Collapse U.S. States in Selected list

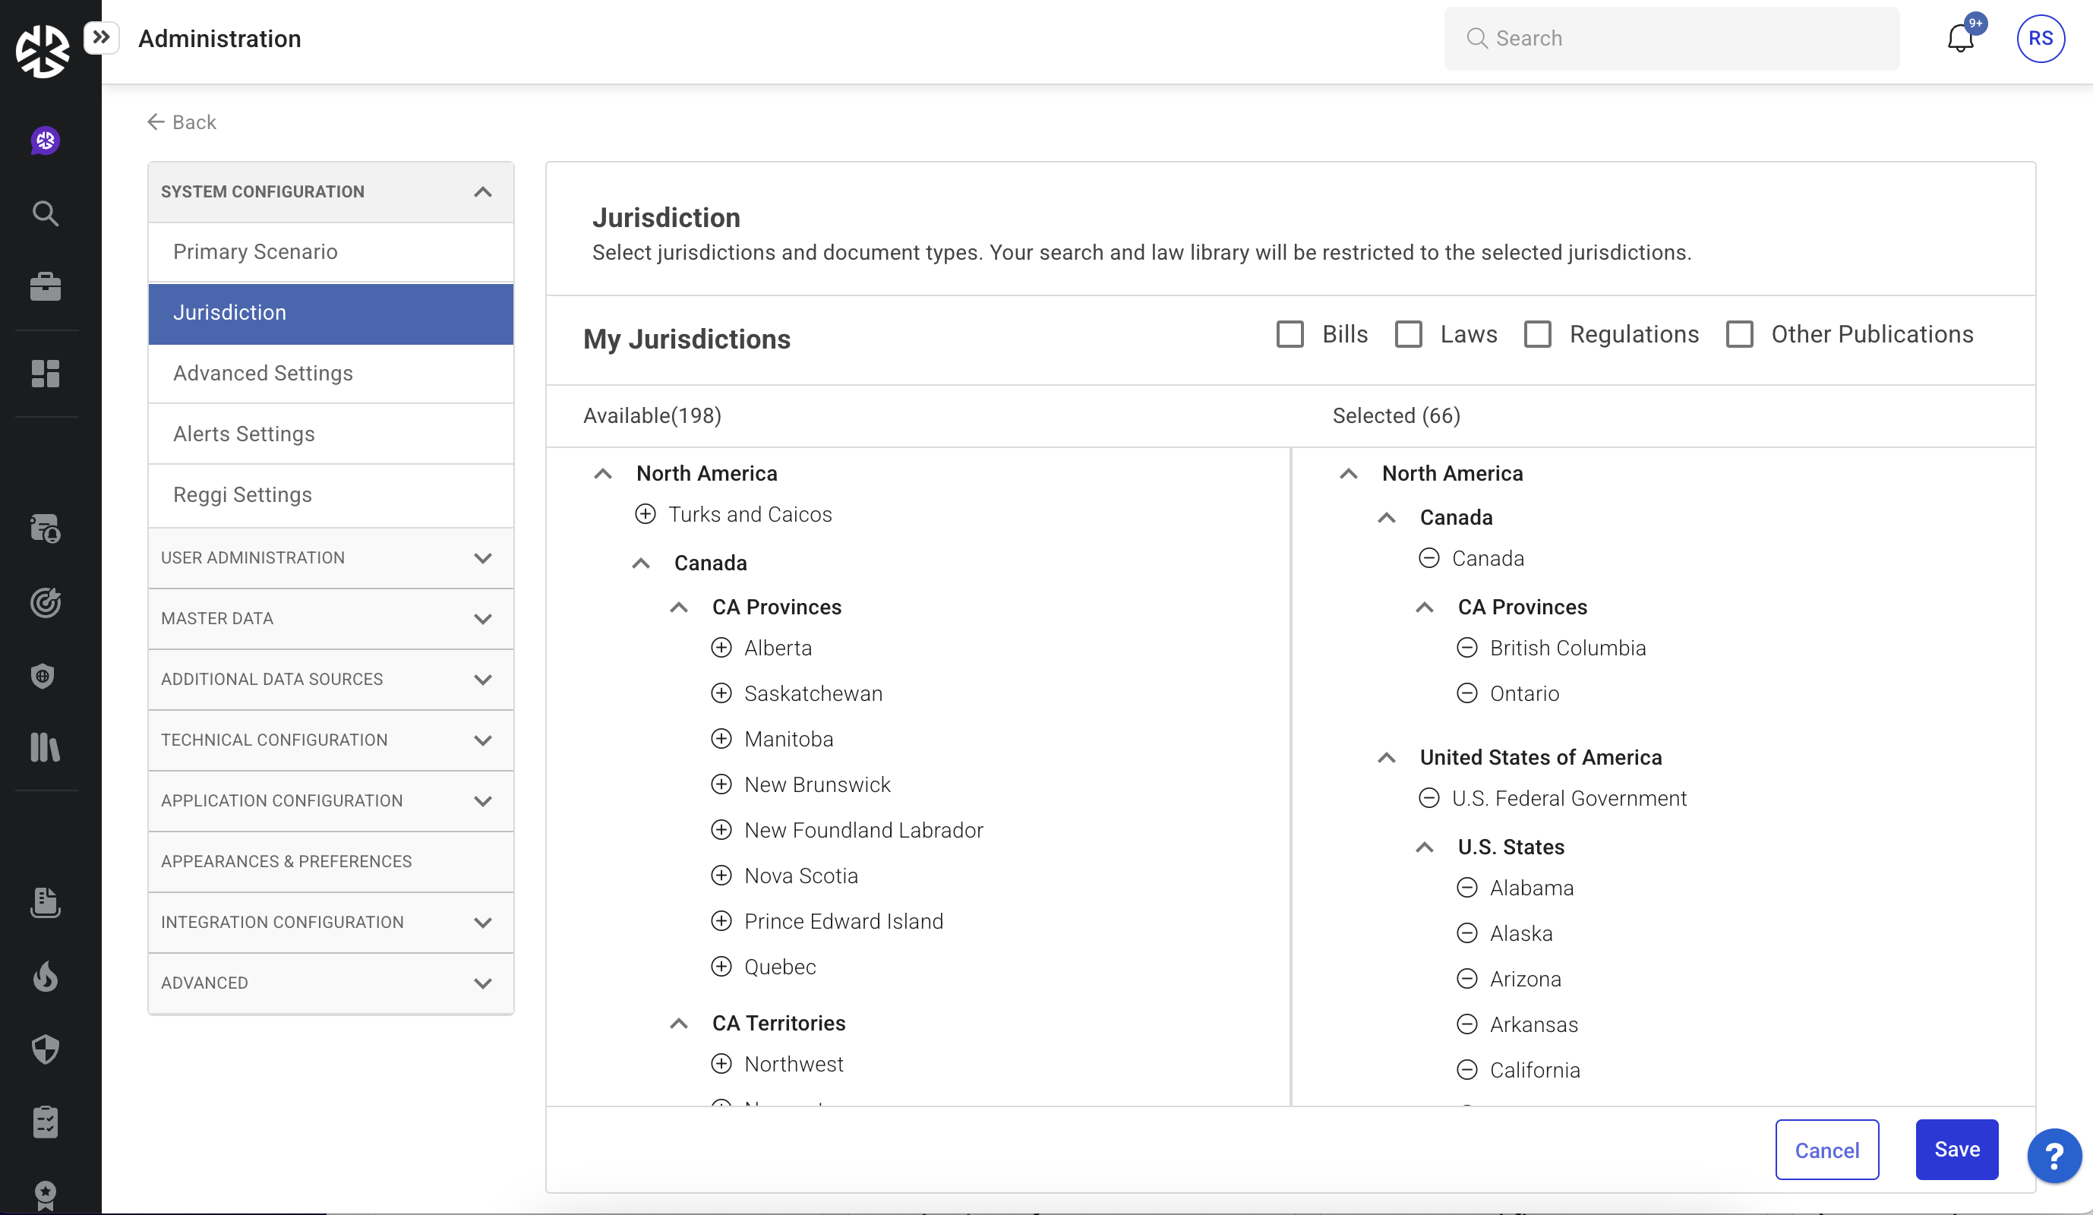coord(1425,848)
